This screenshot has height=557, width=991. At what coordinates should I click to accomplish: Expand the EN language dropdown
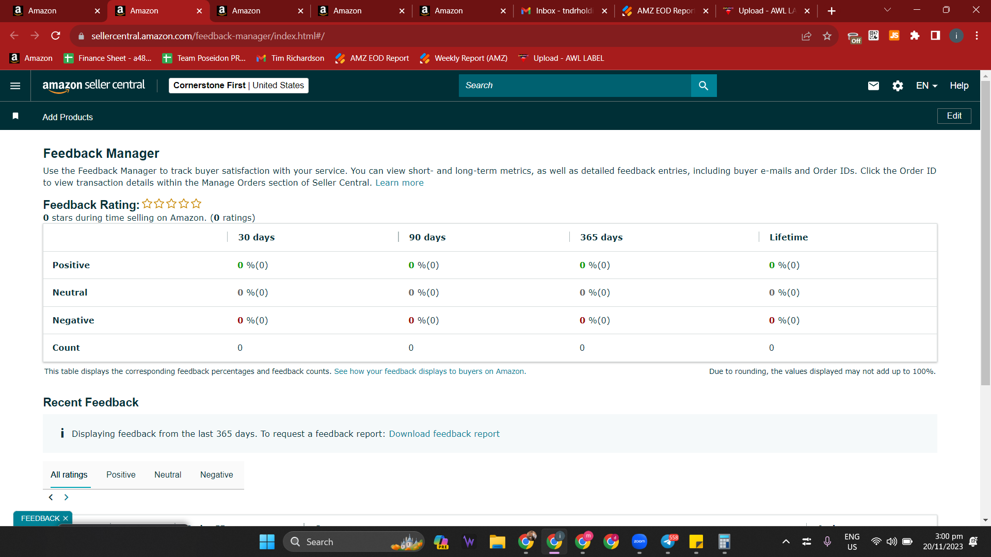click(x=926, y=86)
